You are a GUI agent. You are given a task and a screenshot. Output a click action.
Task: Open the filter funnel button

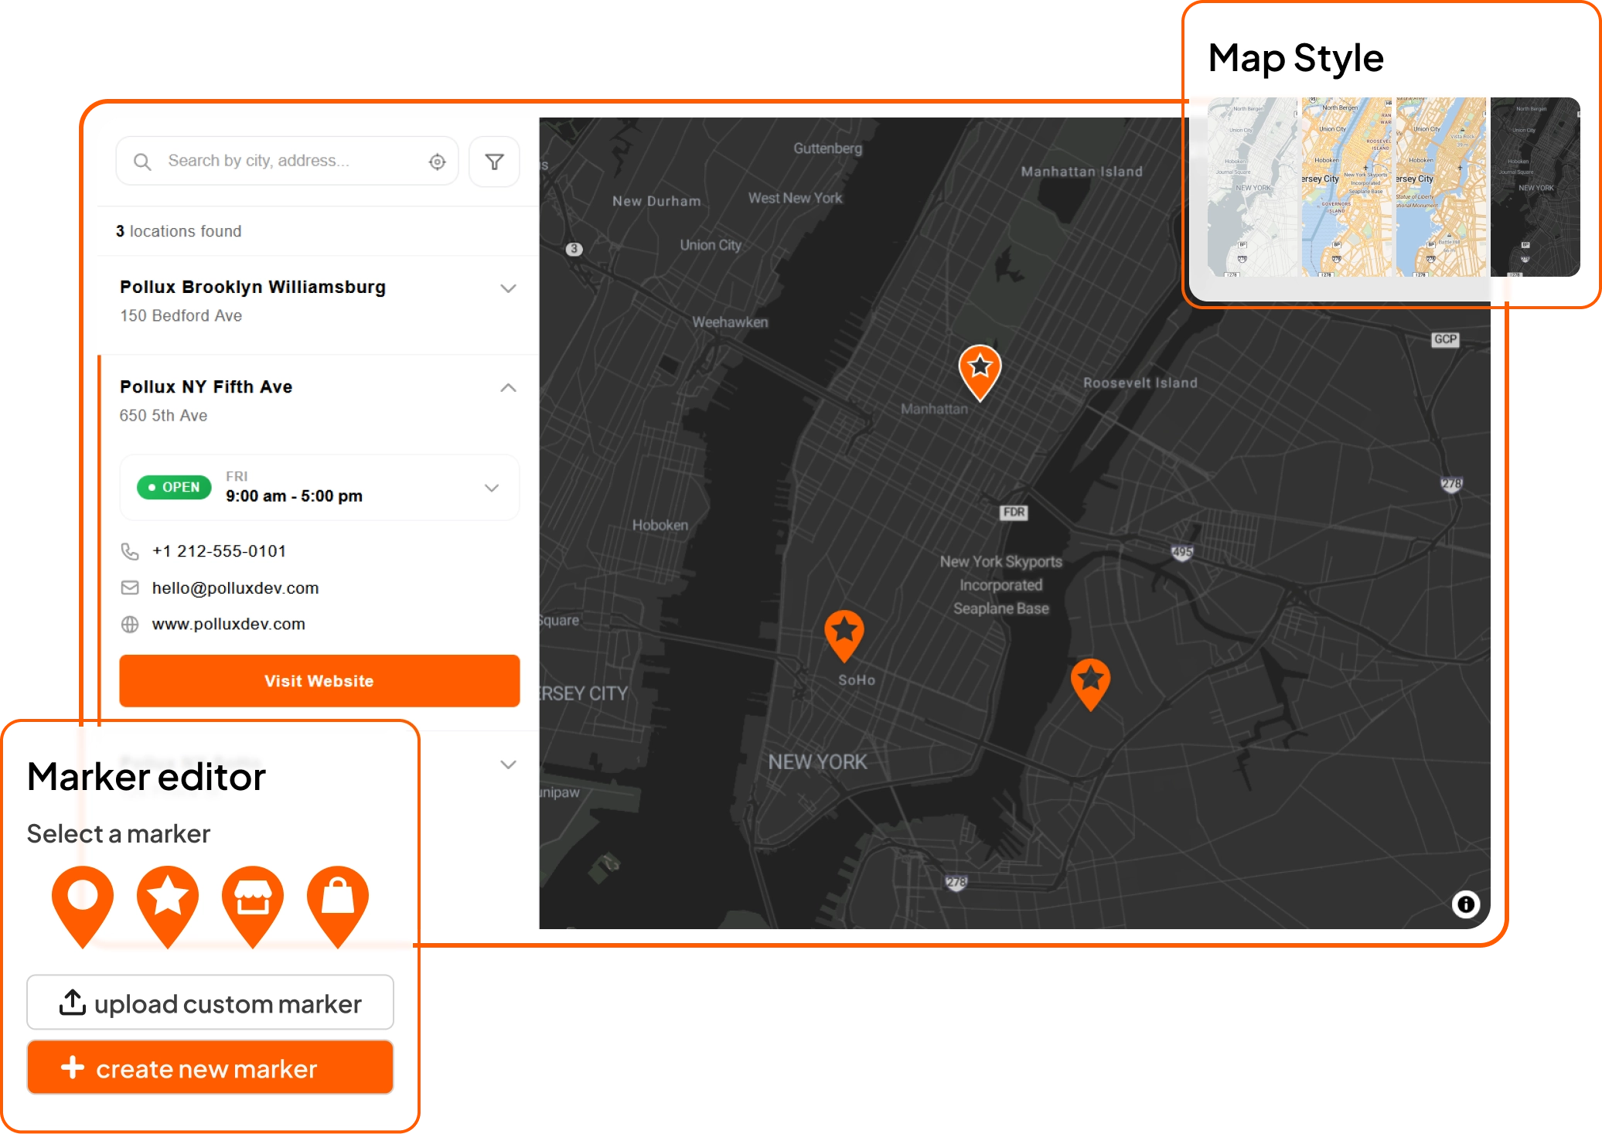pyautogui.click(x=494, y=162)
